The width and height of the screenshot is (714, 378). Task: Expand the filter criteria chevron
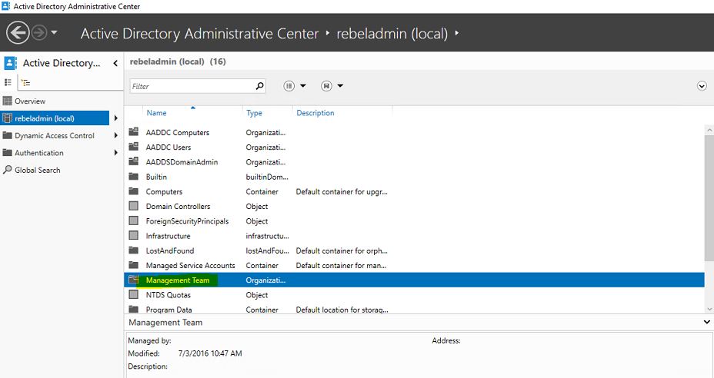702,86
